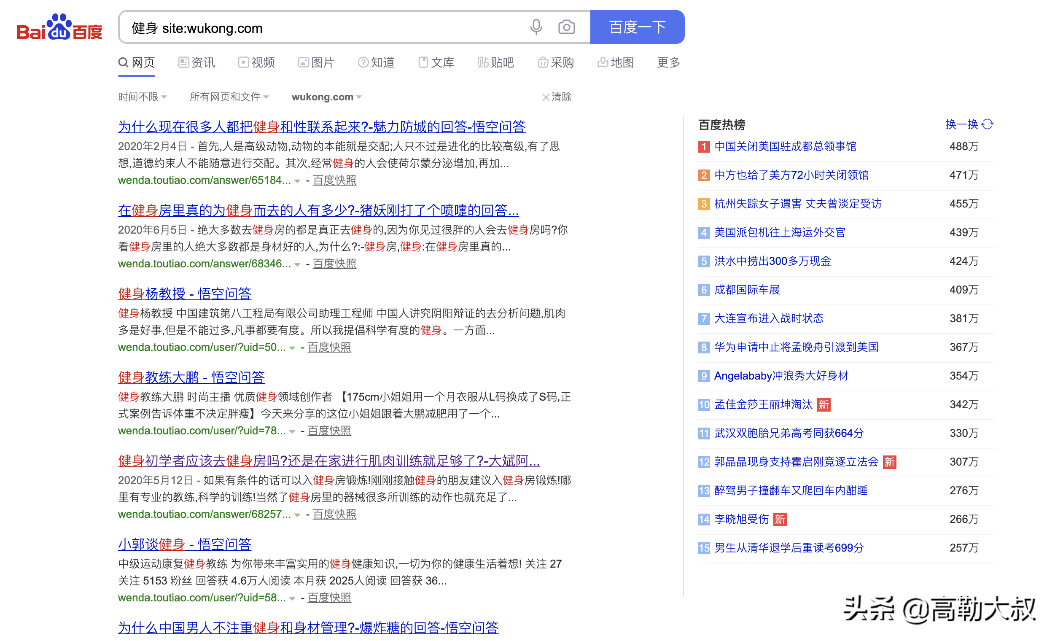Open result 健身初学者应该去健身房吗
This screenshot has width=1055, height=641.
[x=329, y=461]
